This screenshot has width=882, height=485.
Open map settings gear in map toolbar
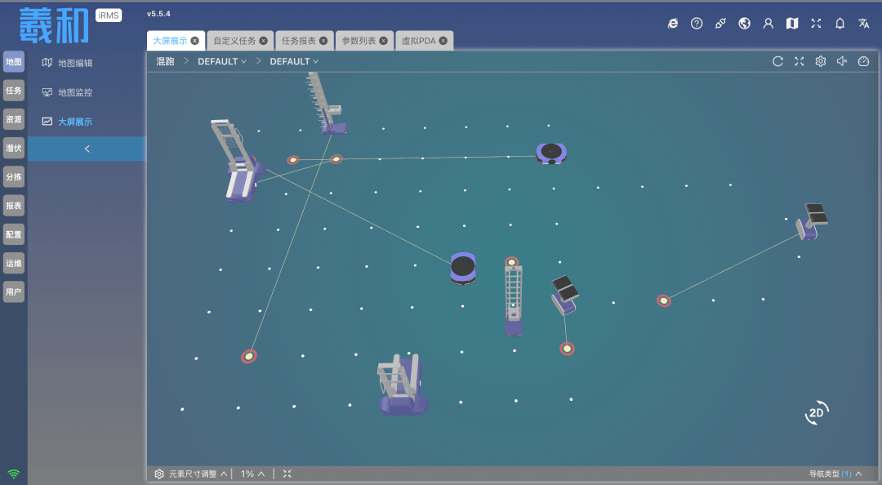point(821,61)
